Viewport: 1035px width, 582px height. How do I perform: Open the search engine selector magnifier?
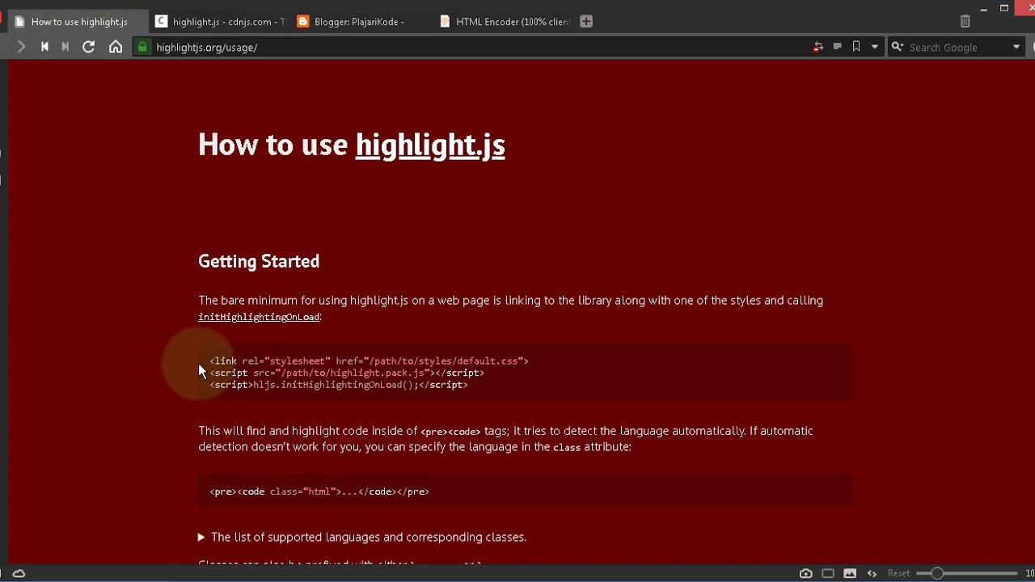tap(897, 47)
